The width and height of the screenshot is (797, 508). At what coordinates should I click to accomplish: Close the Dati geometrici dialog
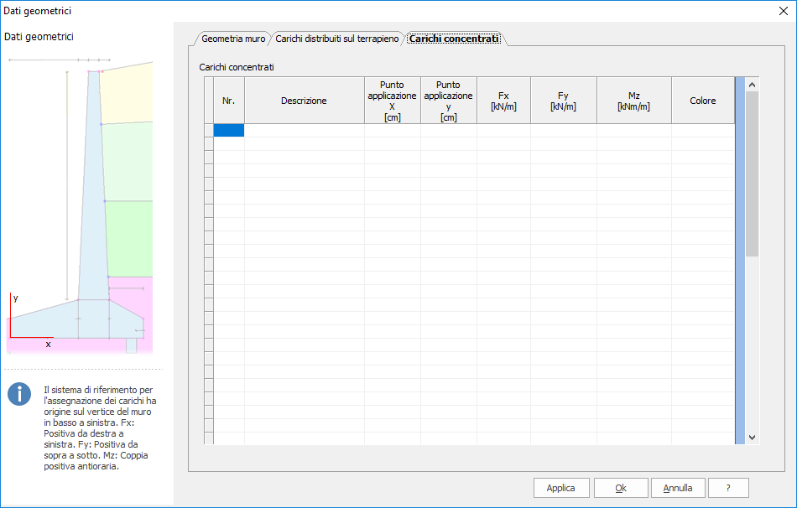(x=784, y=11)
